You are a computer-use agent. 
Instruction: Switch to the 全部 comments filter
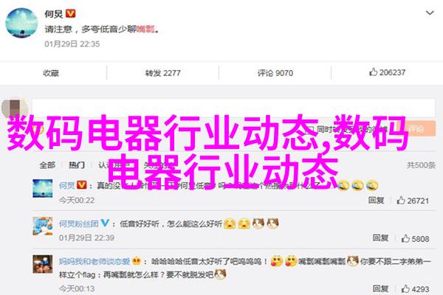pos(47,165)
